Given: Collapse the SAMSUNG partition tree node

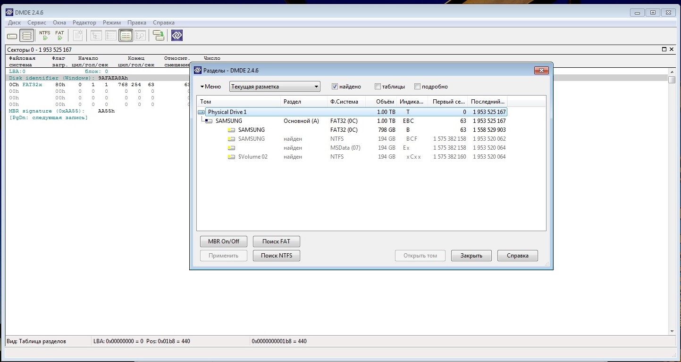Looking at the screenshot, I should tap(208, 121).
